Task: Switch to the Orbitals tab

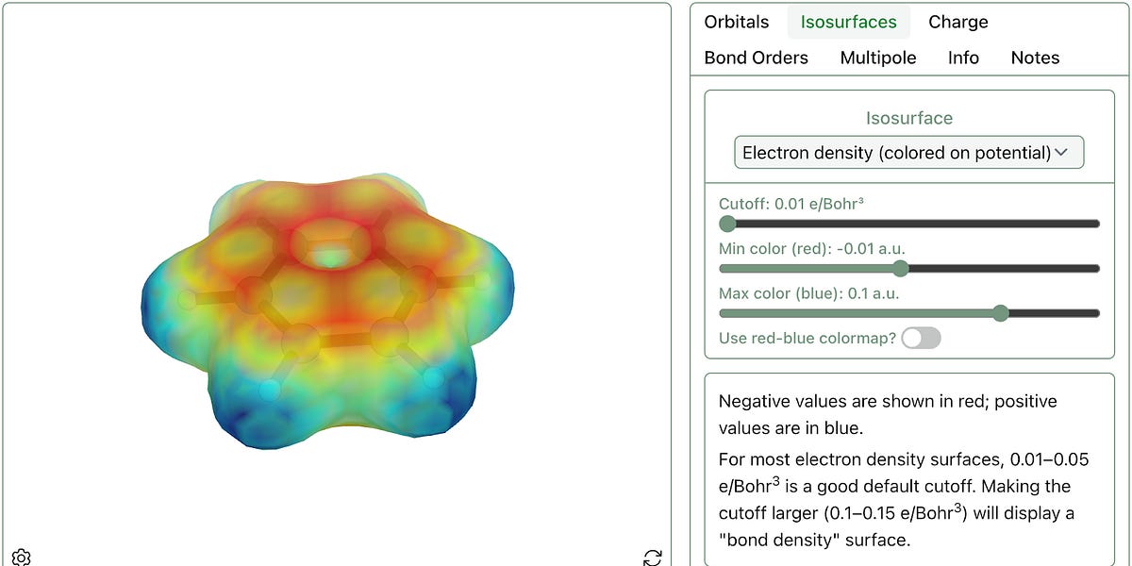Action: (736, 22)
